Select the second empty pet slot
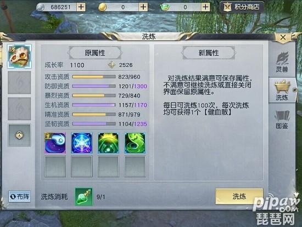This screenshot has height=227, width=302. [19, 109]
